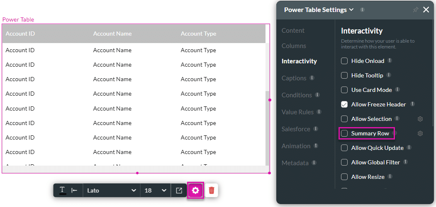Click the right-edge resize handle of table

pos(270,100)
